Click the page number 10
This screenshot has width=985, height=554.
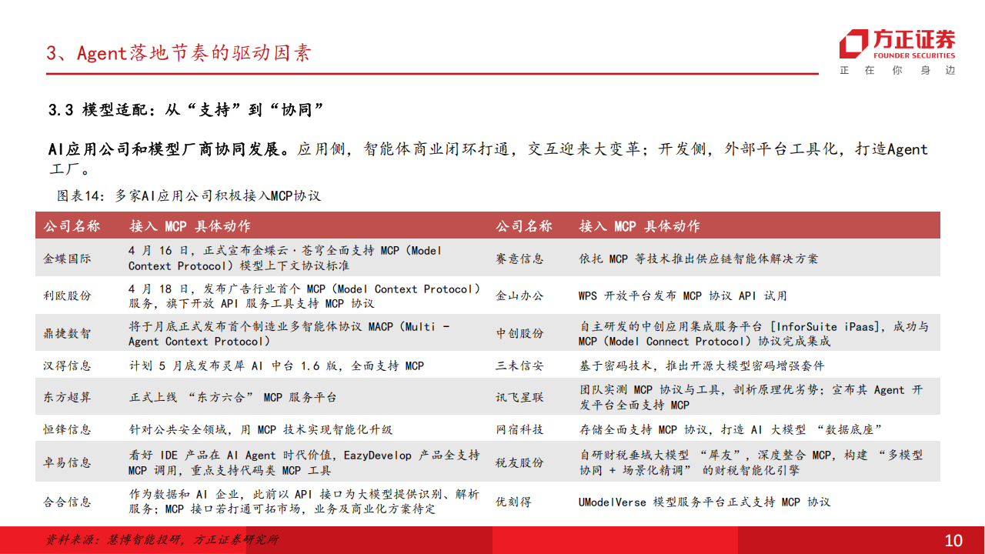[953, 540]
